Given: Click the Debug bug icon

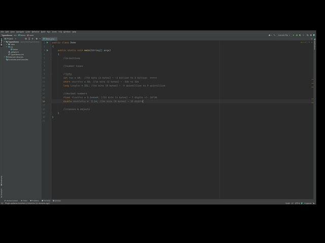Looking at the screenshot, I should click(x=297, y=35).
